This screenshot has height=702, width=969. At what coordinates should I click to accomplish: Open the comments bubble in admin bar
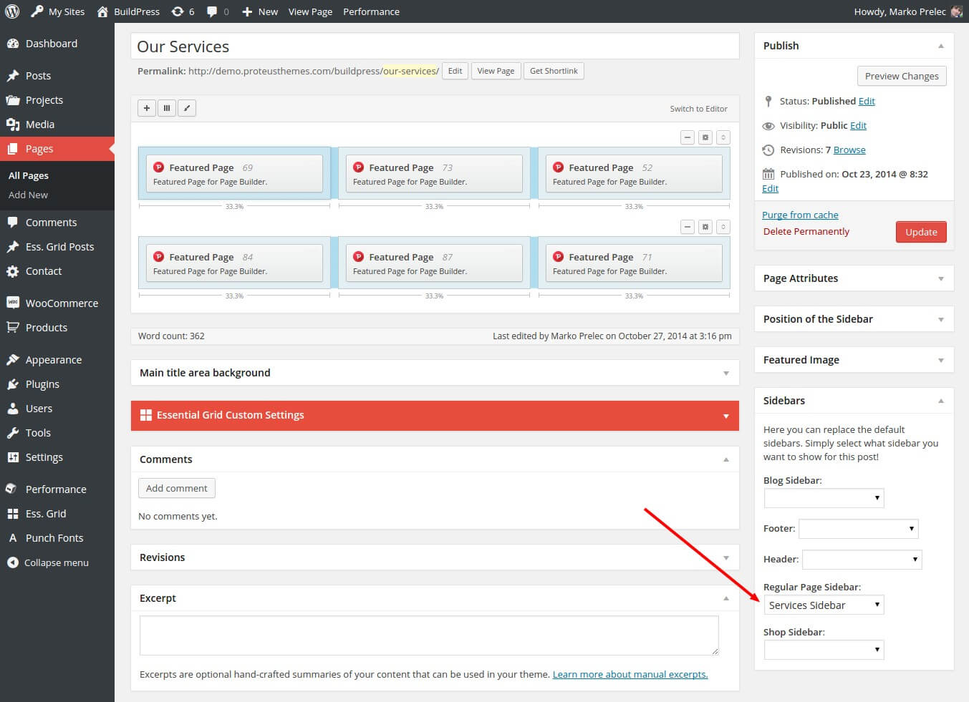pos(218,11)
